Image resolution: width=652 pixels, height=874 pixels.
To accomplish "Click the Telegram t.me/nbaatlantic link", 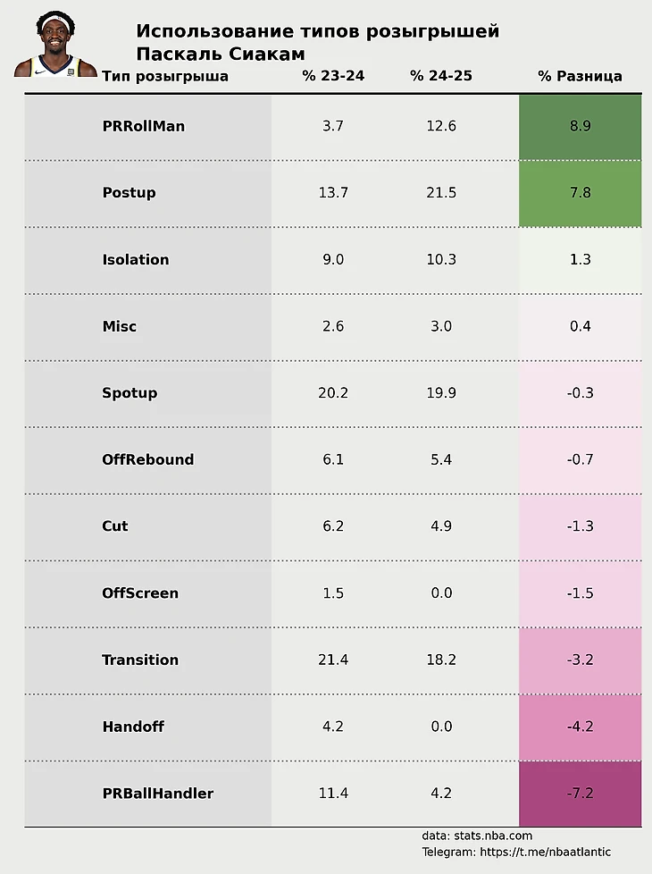I will tap(516, 853).
